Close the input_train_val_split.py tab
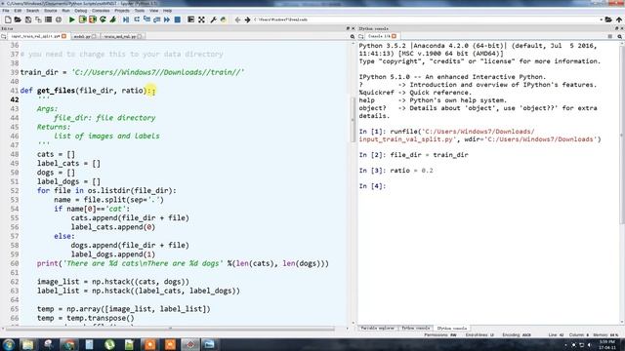The height and width of the screenshot is (351, 625). tap(63, 36)
